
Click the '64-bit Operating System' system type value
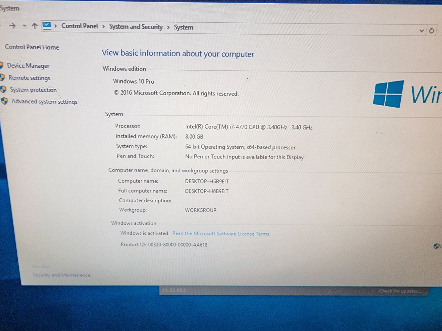pyautogui.click(x=240, y=147)
